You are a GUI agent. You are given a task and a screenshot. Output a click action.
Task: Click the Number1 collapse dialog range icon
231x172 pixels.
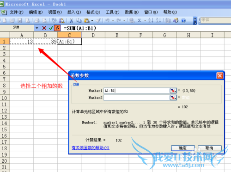[173, 91]
